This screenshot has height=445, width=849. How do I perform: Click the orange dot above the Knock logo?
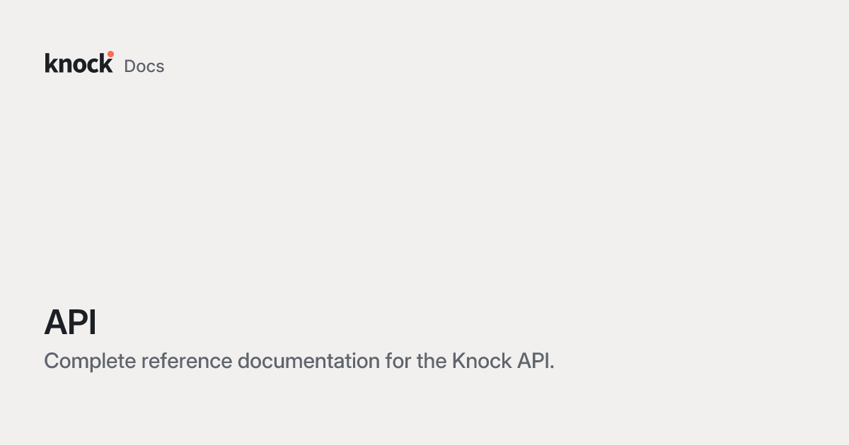110,54
